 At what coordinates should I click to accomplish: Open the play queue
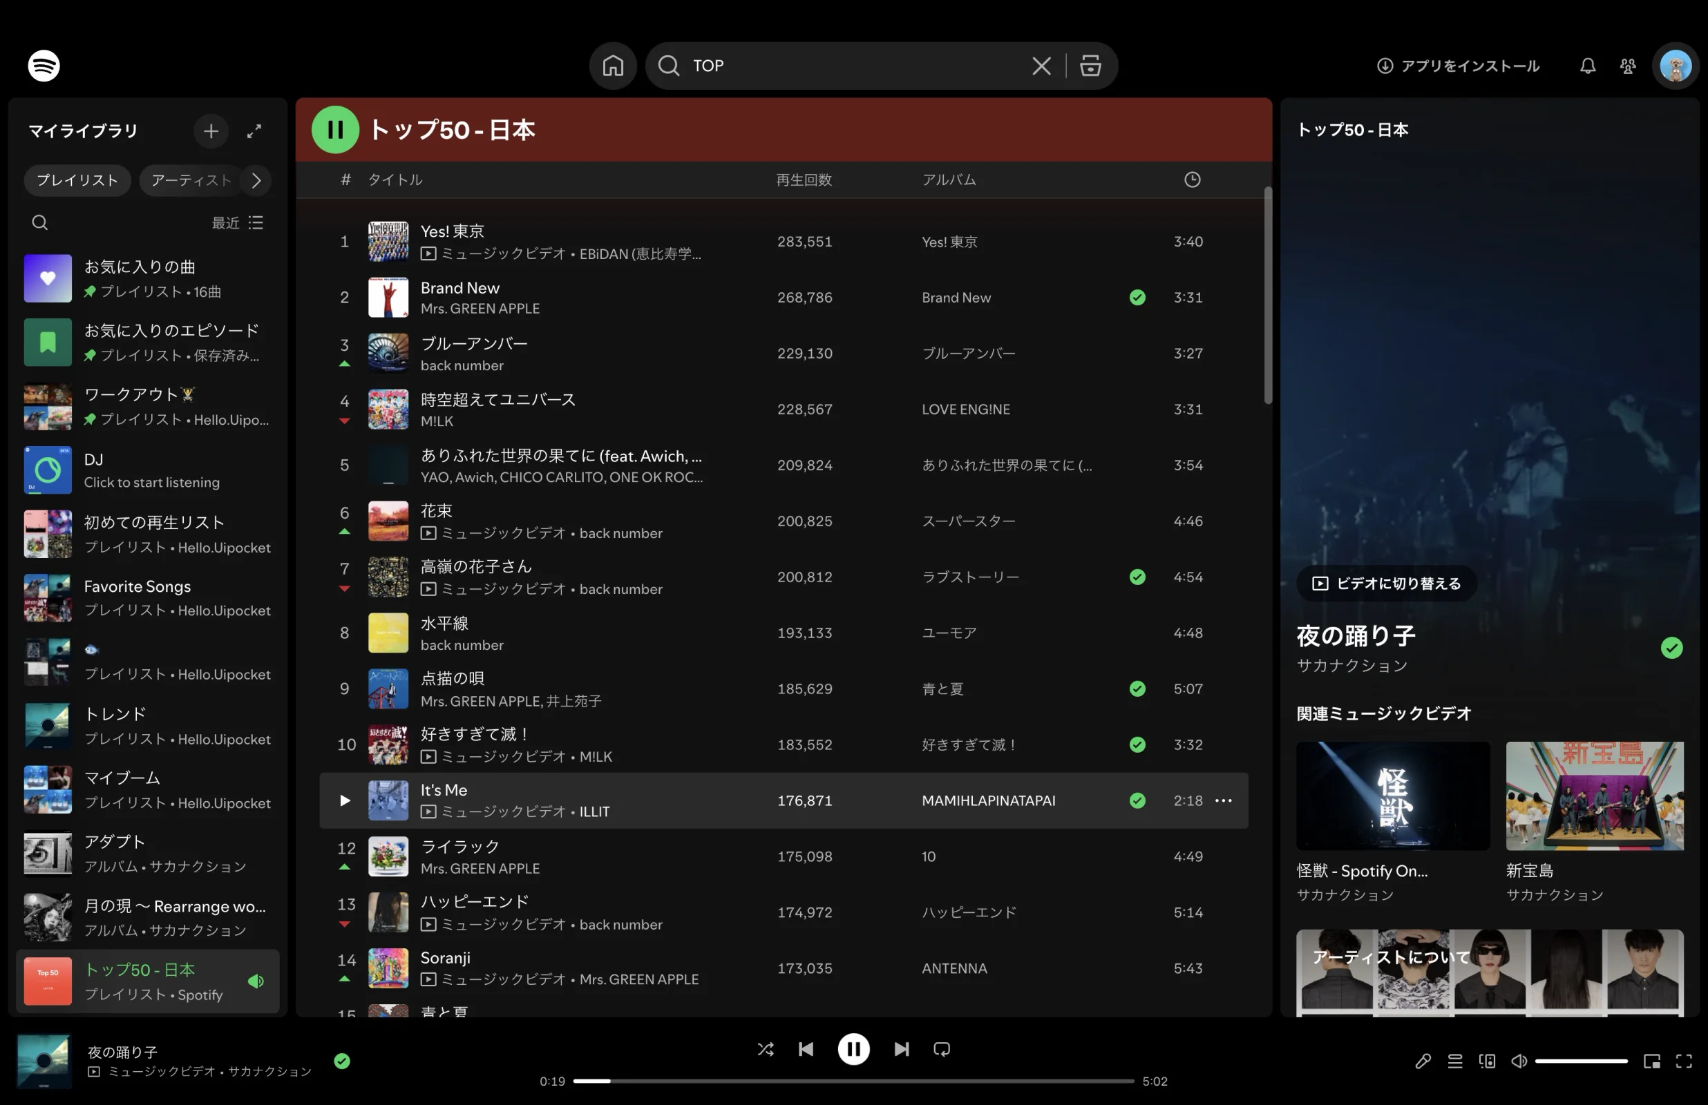click(1454, 1061)
